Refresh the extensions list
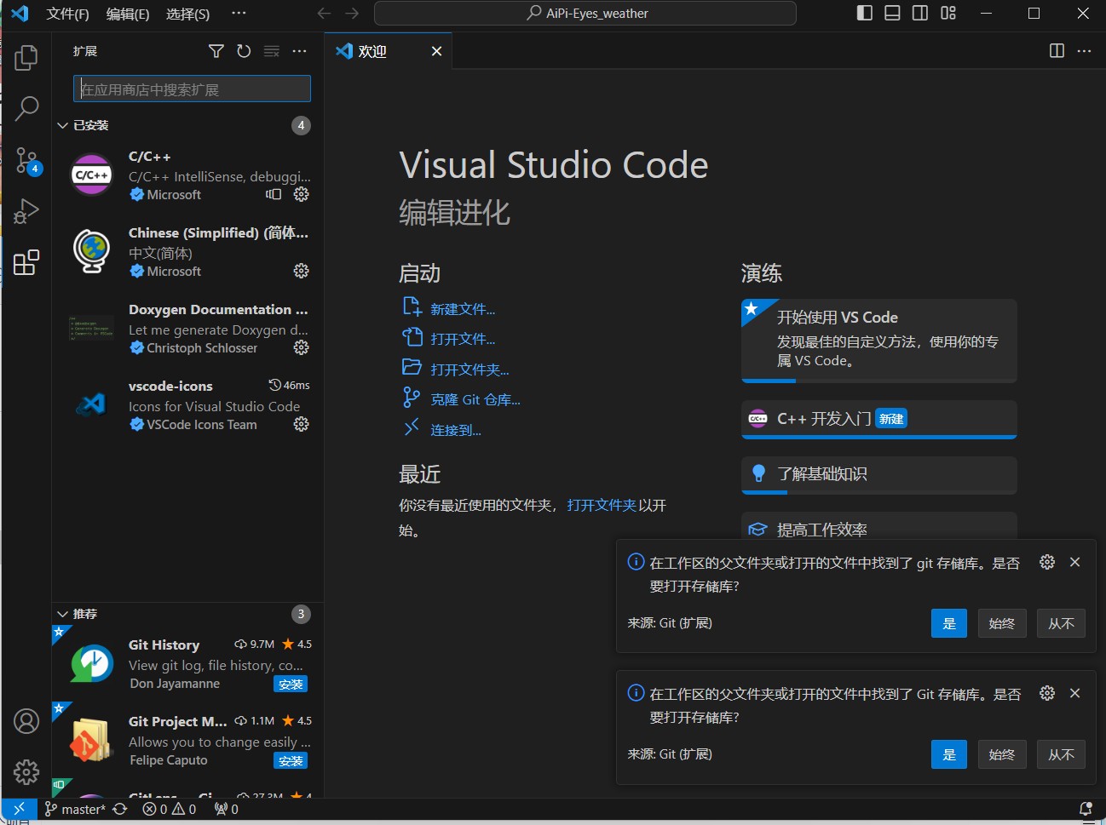 click(244, 51)
